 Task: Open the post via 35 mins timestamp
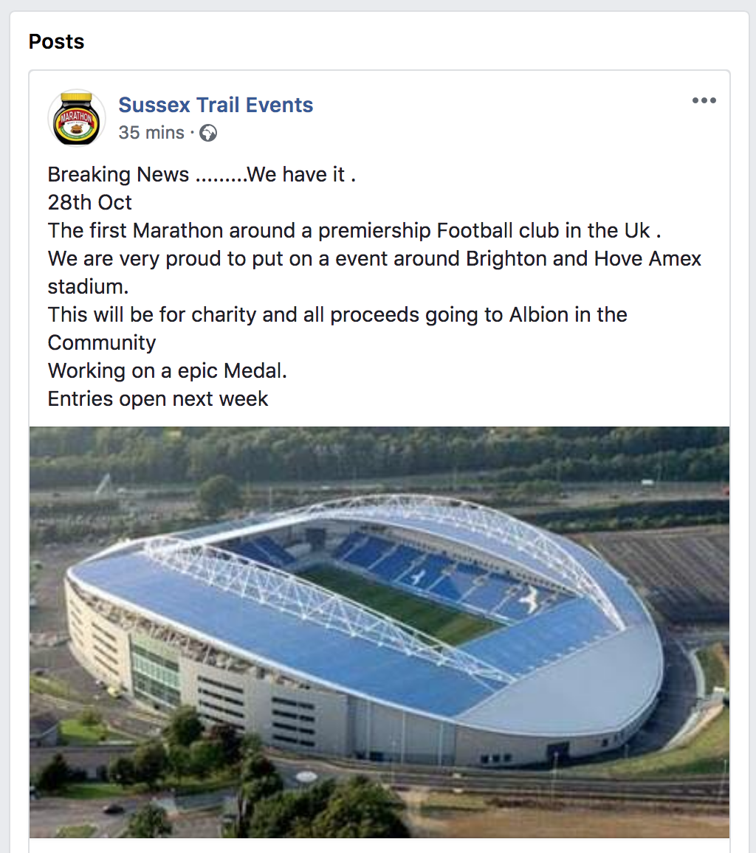click(151, 133)
